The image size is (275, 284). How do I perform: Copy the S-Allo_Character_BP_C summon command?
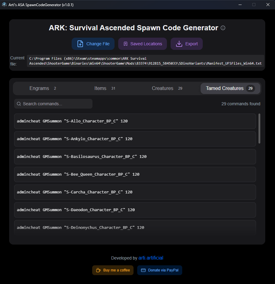(x=135, y=121)
